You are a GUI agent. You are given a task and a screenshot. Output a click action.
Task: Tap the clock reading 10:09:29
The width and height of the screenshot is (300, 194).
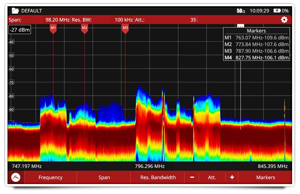click(260, 11)
